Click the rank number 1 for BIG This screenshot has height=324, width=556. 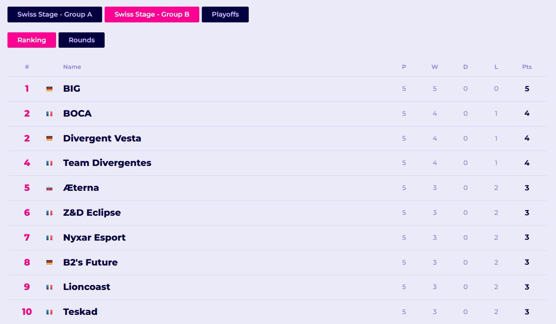tap(27, 89)
